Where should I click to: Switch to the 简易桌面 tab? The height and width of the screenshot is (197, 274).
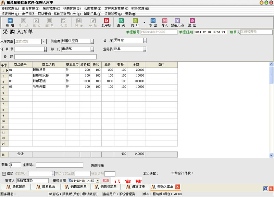pos(46,187)
